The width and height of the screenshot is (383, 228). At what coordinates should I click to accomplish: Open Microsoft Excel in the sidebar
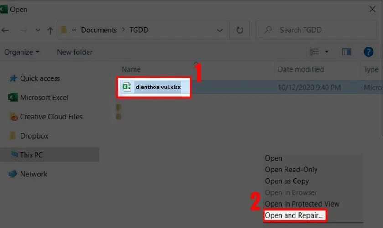coord(44,98)
